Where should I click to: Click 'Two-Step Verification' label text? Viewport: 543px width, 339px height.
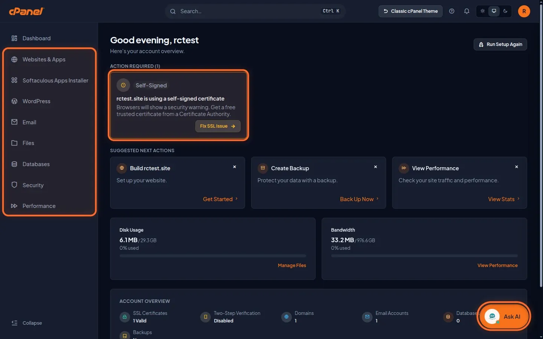click(x=237, y=313)
